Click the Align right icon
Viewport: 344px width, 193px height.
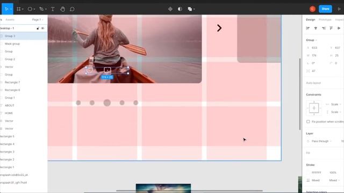pos(324,28)
